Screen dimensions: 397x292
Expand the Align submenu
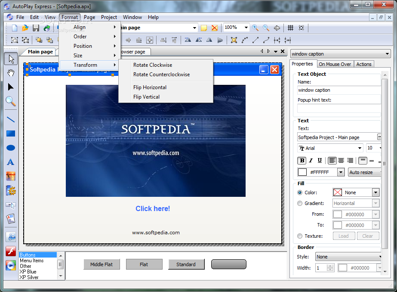[x=89, y=27]
